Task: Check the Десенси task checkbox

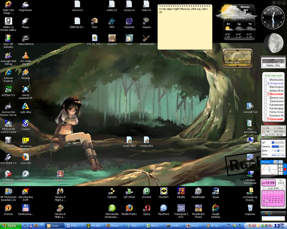Action: click(x=266, y=94)
